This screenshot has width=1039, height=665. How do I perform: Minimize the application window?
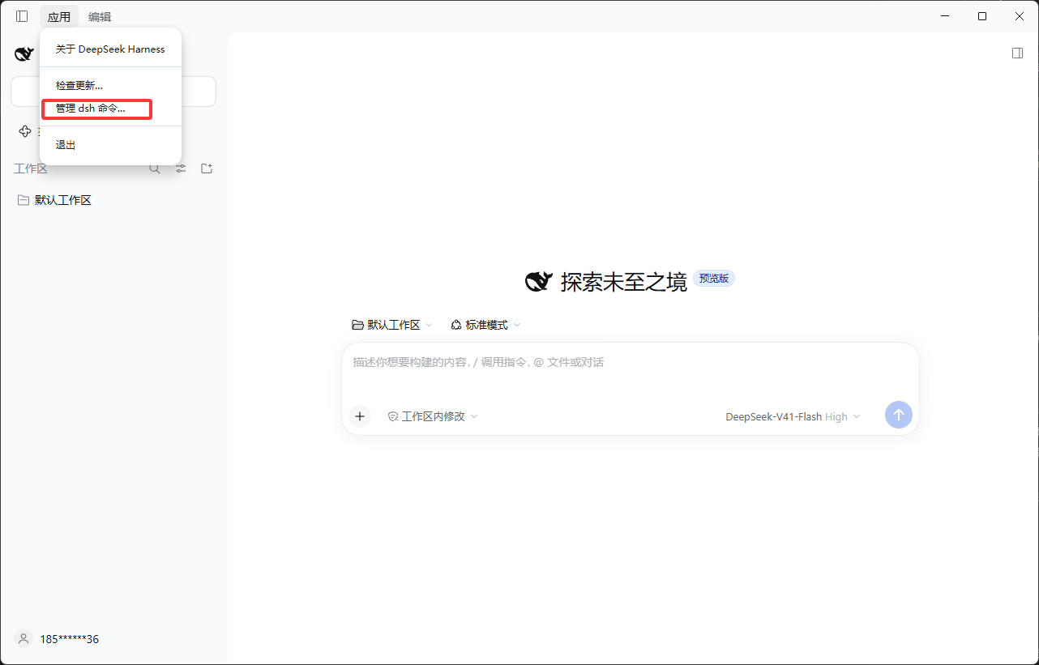pyautogui.click(x=945, y=16)
